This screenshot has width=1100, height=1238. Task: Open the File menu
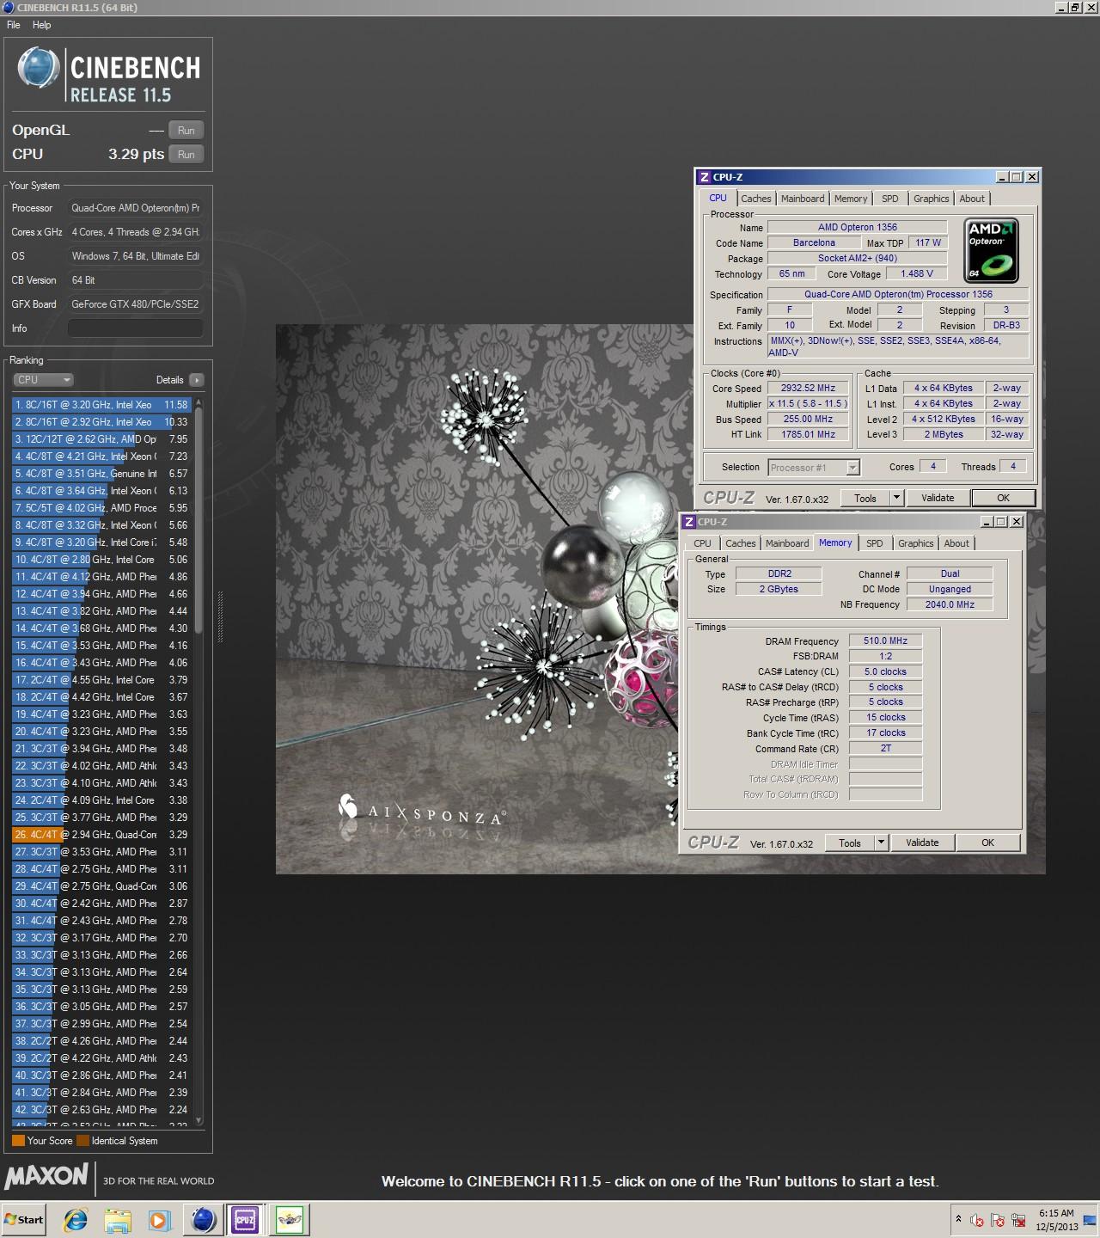tap(14, 25)
